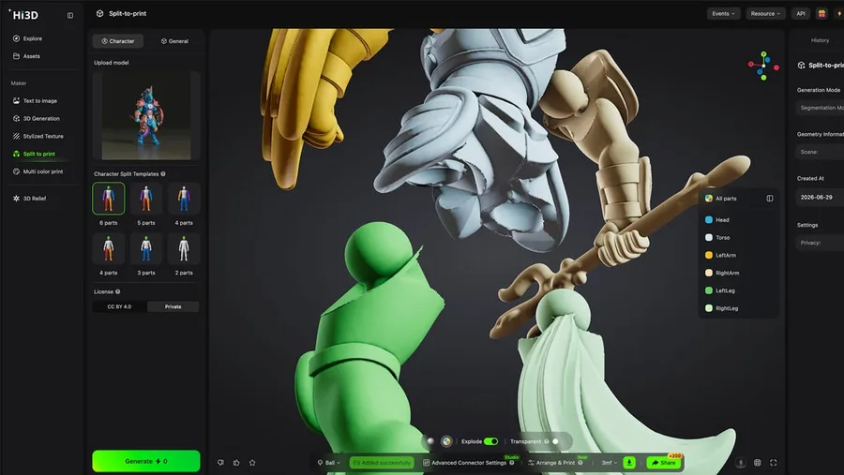The width and height of the screenshot is (844, 475).
Task: Open the Resource dropdown
Action: coord(765,14)
